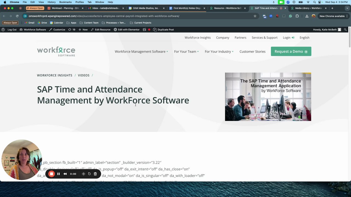Open the Customize theme link
Image resolution: width=351 pixels, height=197 pixels.
click(57, 30)
